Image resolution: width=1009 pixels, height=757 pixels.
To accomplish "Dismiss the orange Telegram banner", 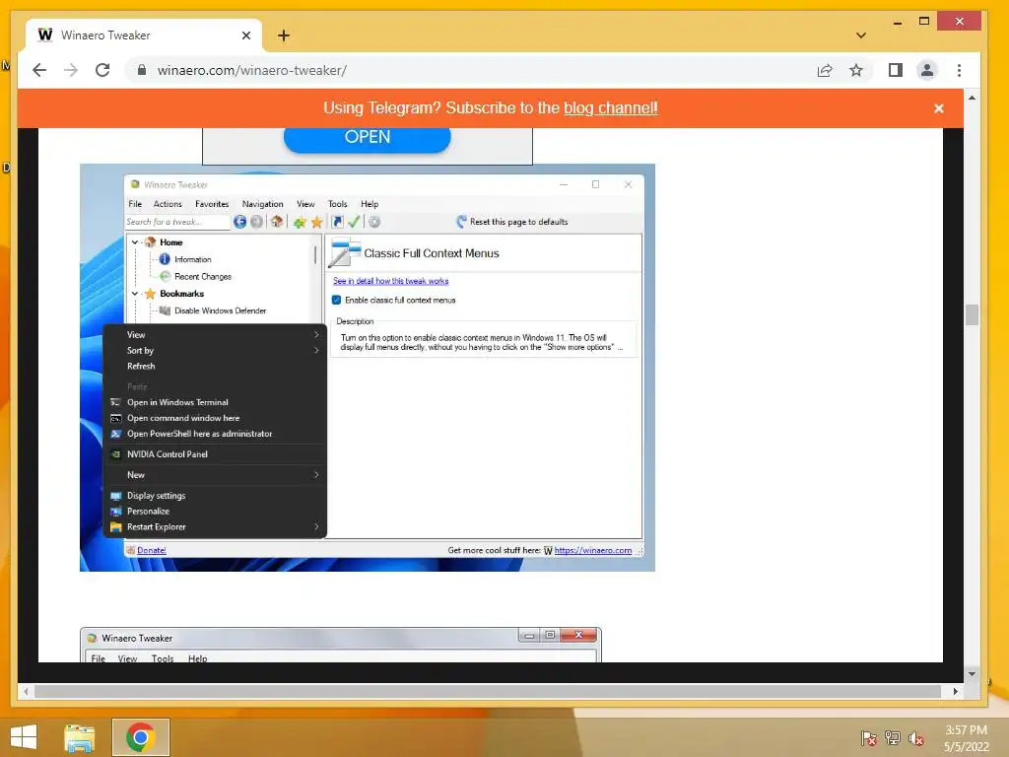I will point(939,108).
